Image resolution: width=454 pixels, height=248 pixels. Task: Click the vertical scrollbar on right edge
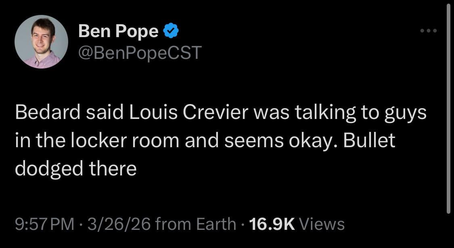tap(448, 109)
